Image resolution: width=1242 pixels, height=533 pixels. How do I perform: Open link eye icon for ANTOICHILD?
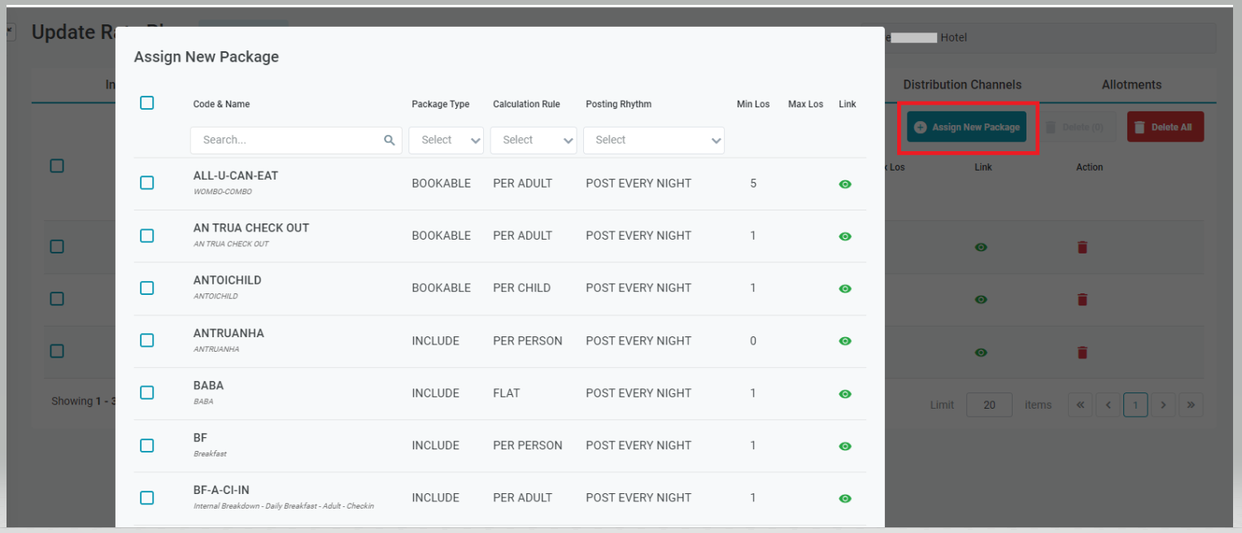845,288
